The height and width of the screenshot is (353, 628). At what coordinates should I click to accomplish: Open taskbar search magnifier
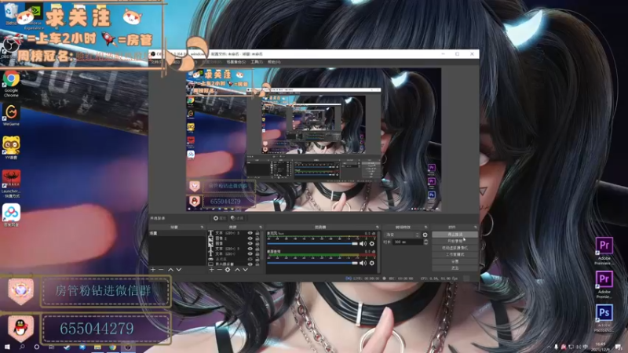pyautogui.click(x=22, y=347)
